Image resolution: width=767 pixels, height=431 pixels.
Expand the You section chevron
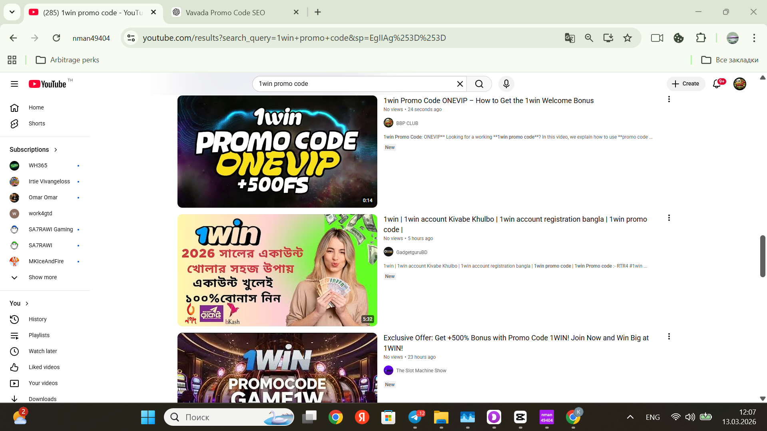(x=27, y=304)
